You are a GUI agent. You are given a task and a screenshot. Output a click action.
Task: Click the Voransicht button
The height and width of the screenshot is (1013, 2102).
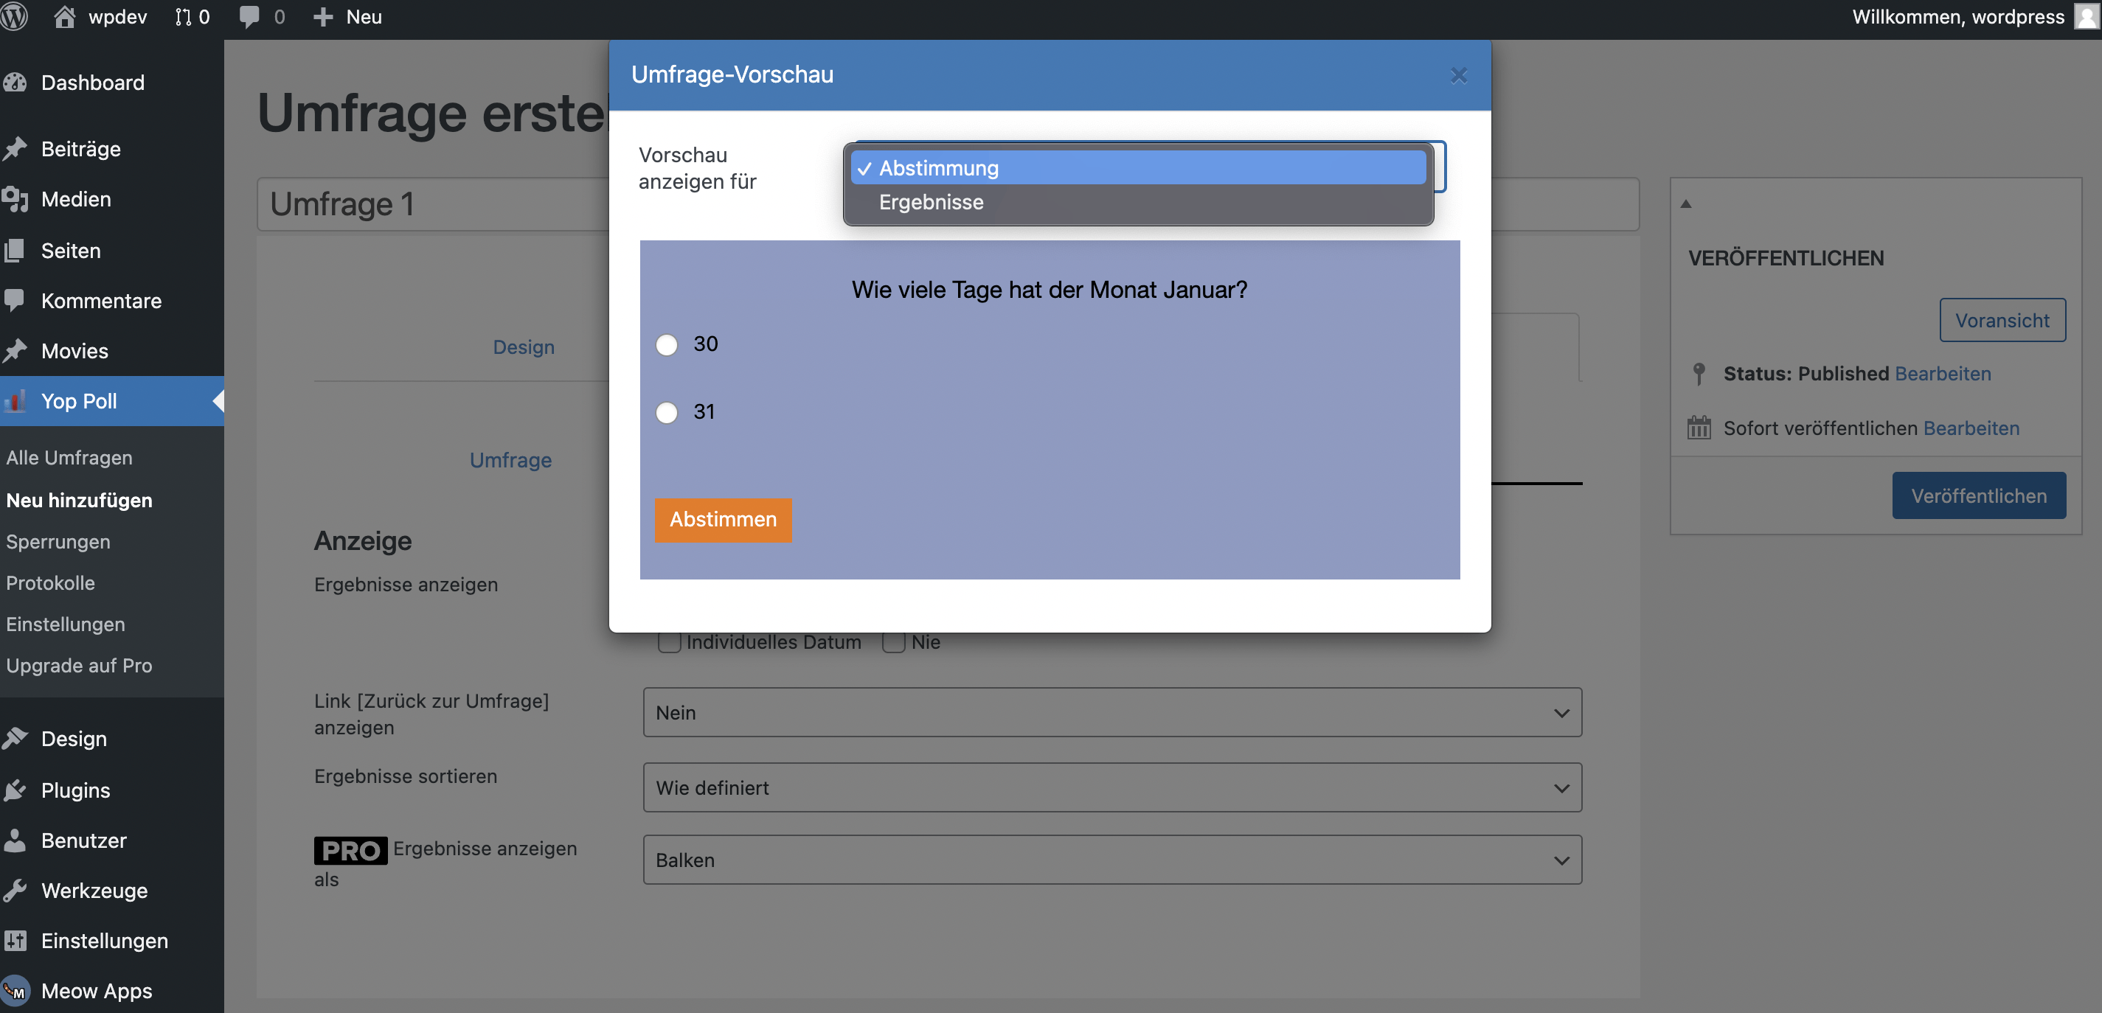2002,320
